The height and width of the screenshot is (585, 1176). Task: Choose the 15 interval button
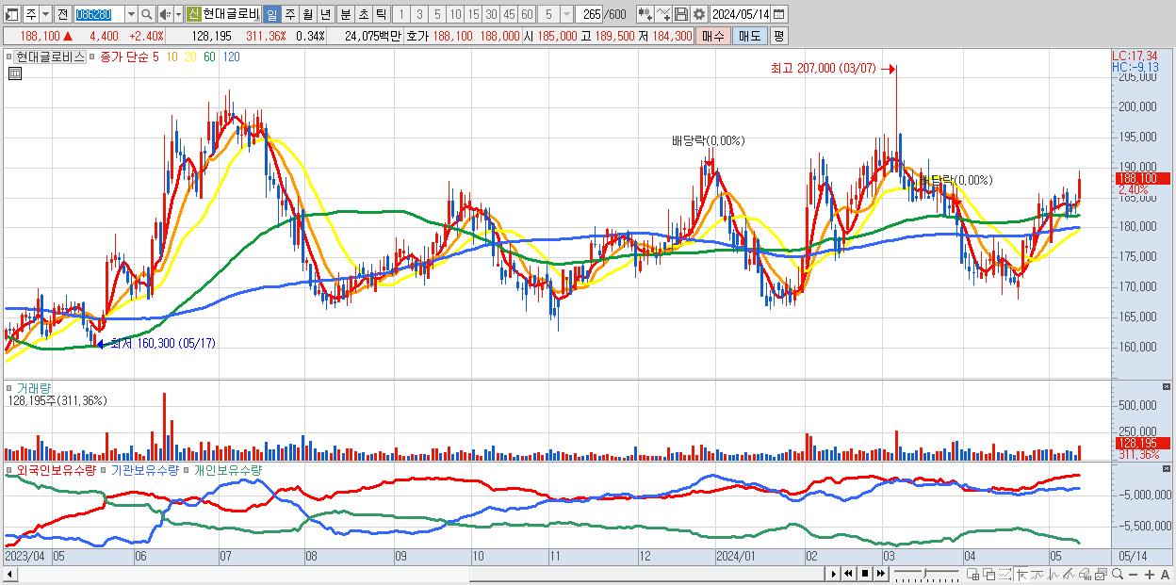[473, 15]
